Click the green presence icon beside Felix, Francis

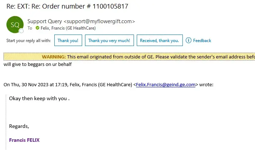(x=37, y=28)
